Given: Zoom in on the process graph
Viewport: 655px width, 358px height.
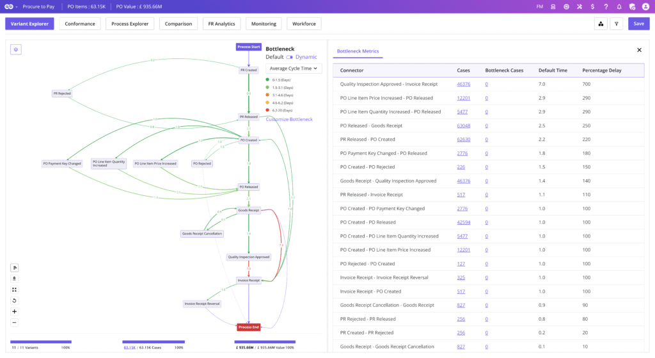Looking at the screenshot, I should (x=15, y=311).
